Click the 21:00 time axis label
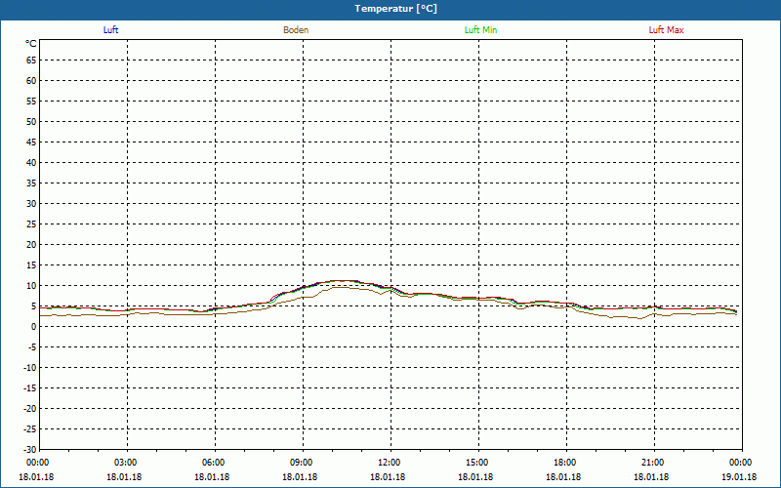Image resolution: width=781 pixels, height=488 pixels. [x=652, y=463]
